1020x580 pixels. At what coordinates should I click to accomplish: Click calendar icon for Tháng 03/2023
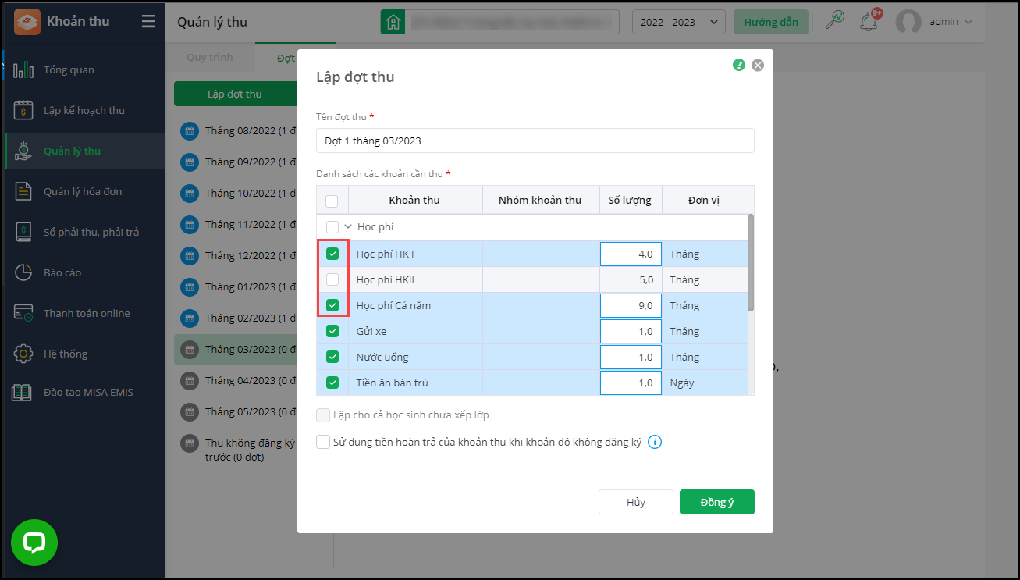190,350
